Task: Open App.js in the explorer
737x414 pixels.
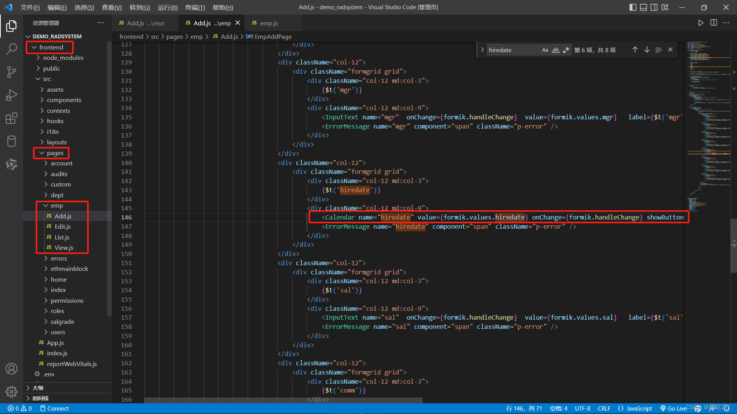Action: tap(55, 343)
